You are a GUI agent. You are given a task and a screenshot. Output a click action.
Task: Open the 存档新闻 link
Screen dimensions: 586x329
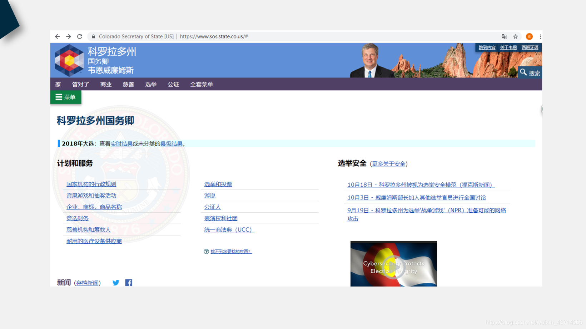[88, 283]
